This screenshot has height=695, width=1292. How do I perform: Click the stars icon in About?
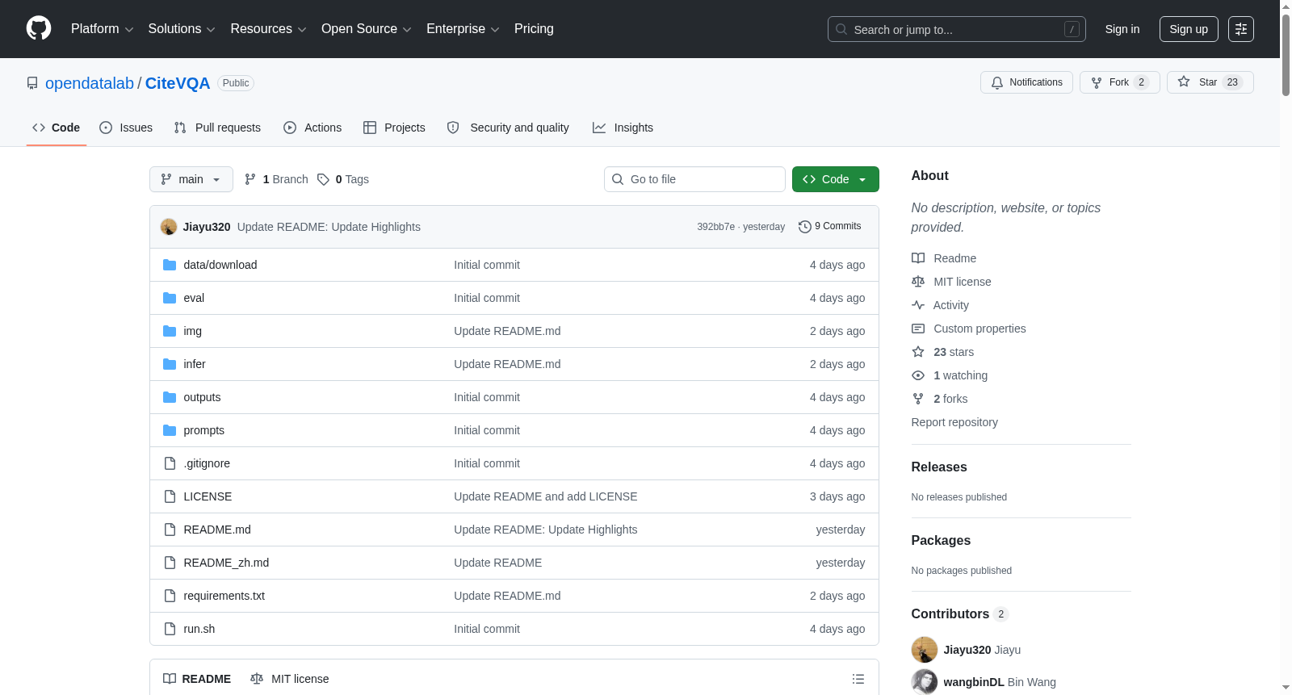pyautogui.click(x=918, y=352)
